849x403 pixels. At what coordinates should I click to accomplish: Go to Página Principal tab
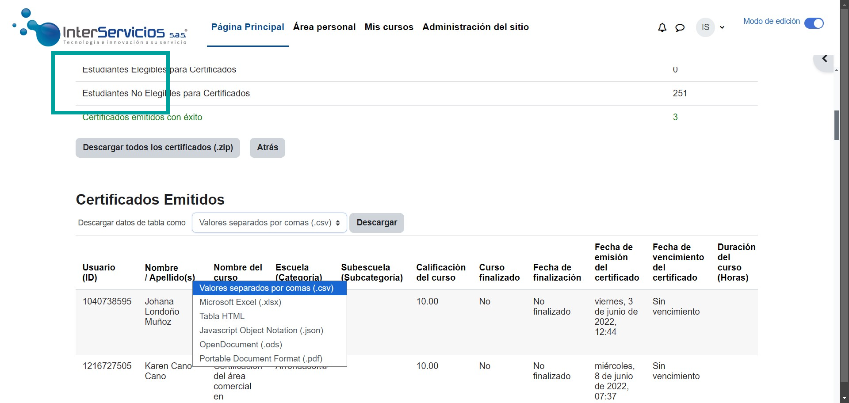[x=248, y=27]
